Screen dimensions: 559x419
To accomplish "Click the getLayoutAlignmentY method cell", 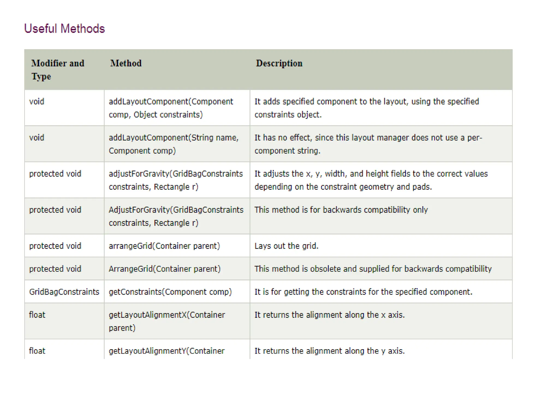I will click(166, 351).
